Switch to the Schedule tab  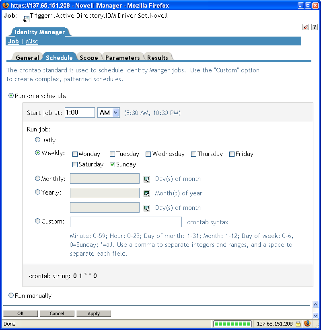coord(59,57)
